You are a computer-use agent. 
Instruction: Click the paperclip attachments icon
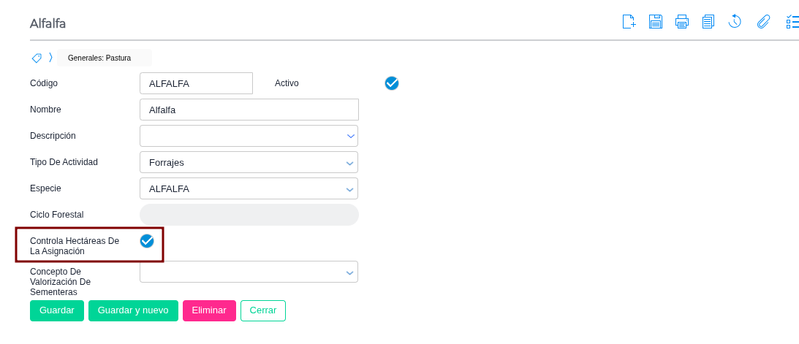click(763, 22)
